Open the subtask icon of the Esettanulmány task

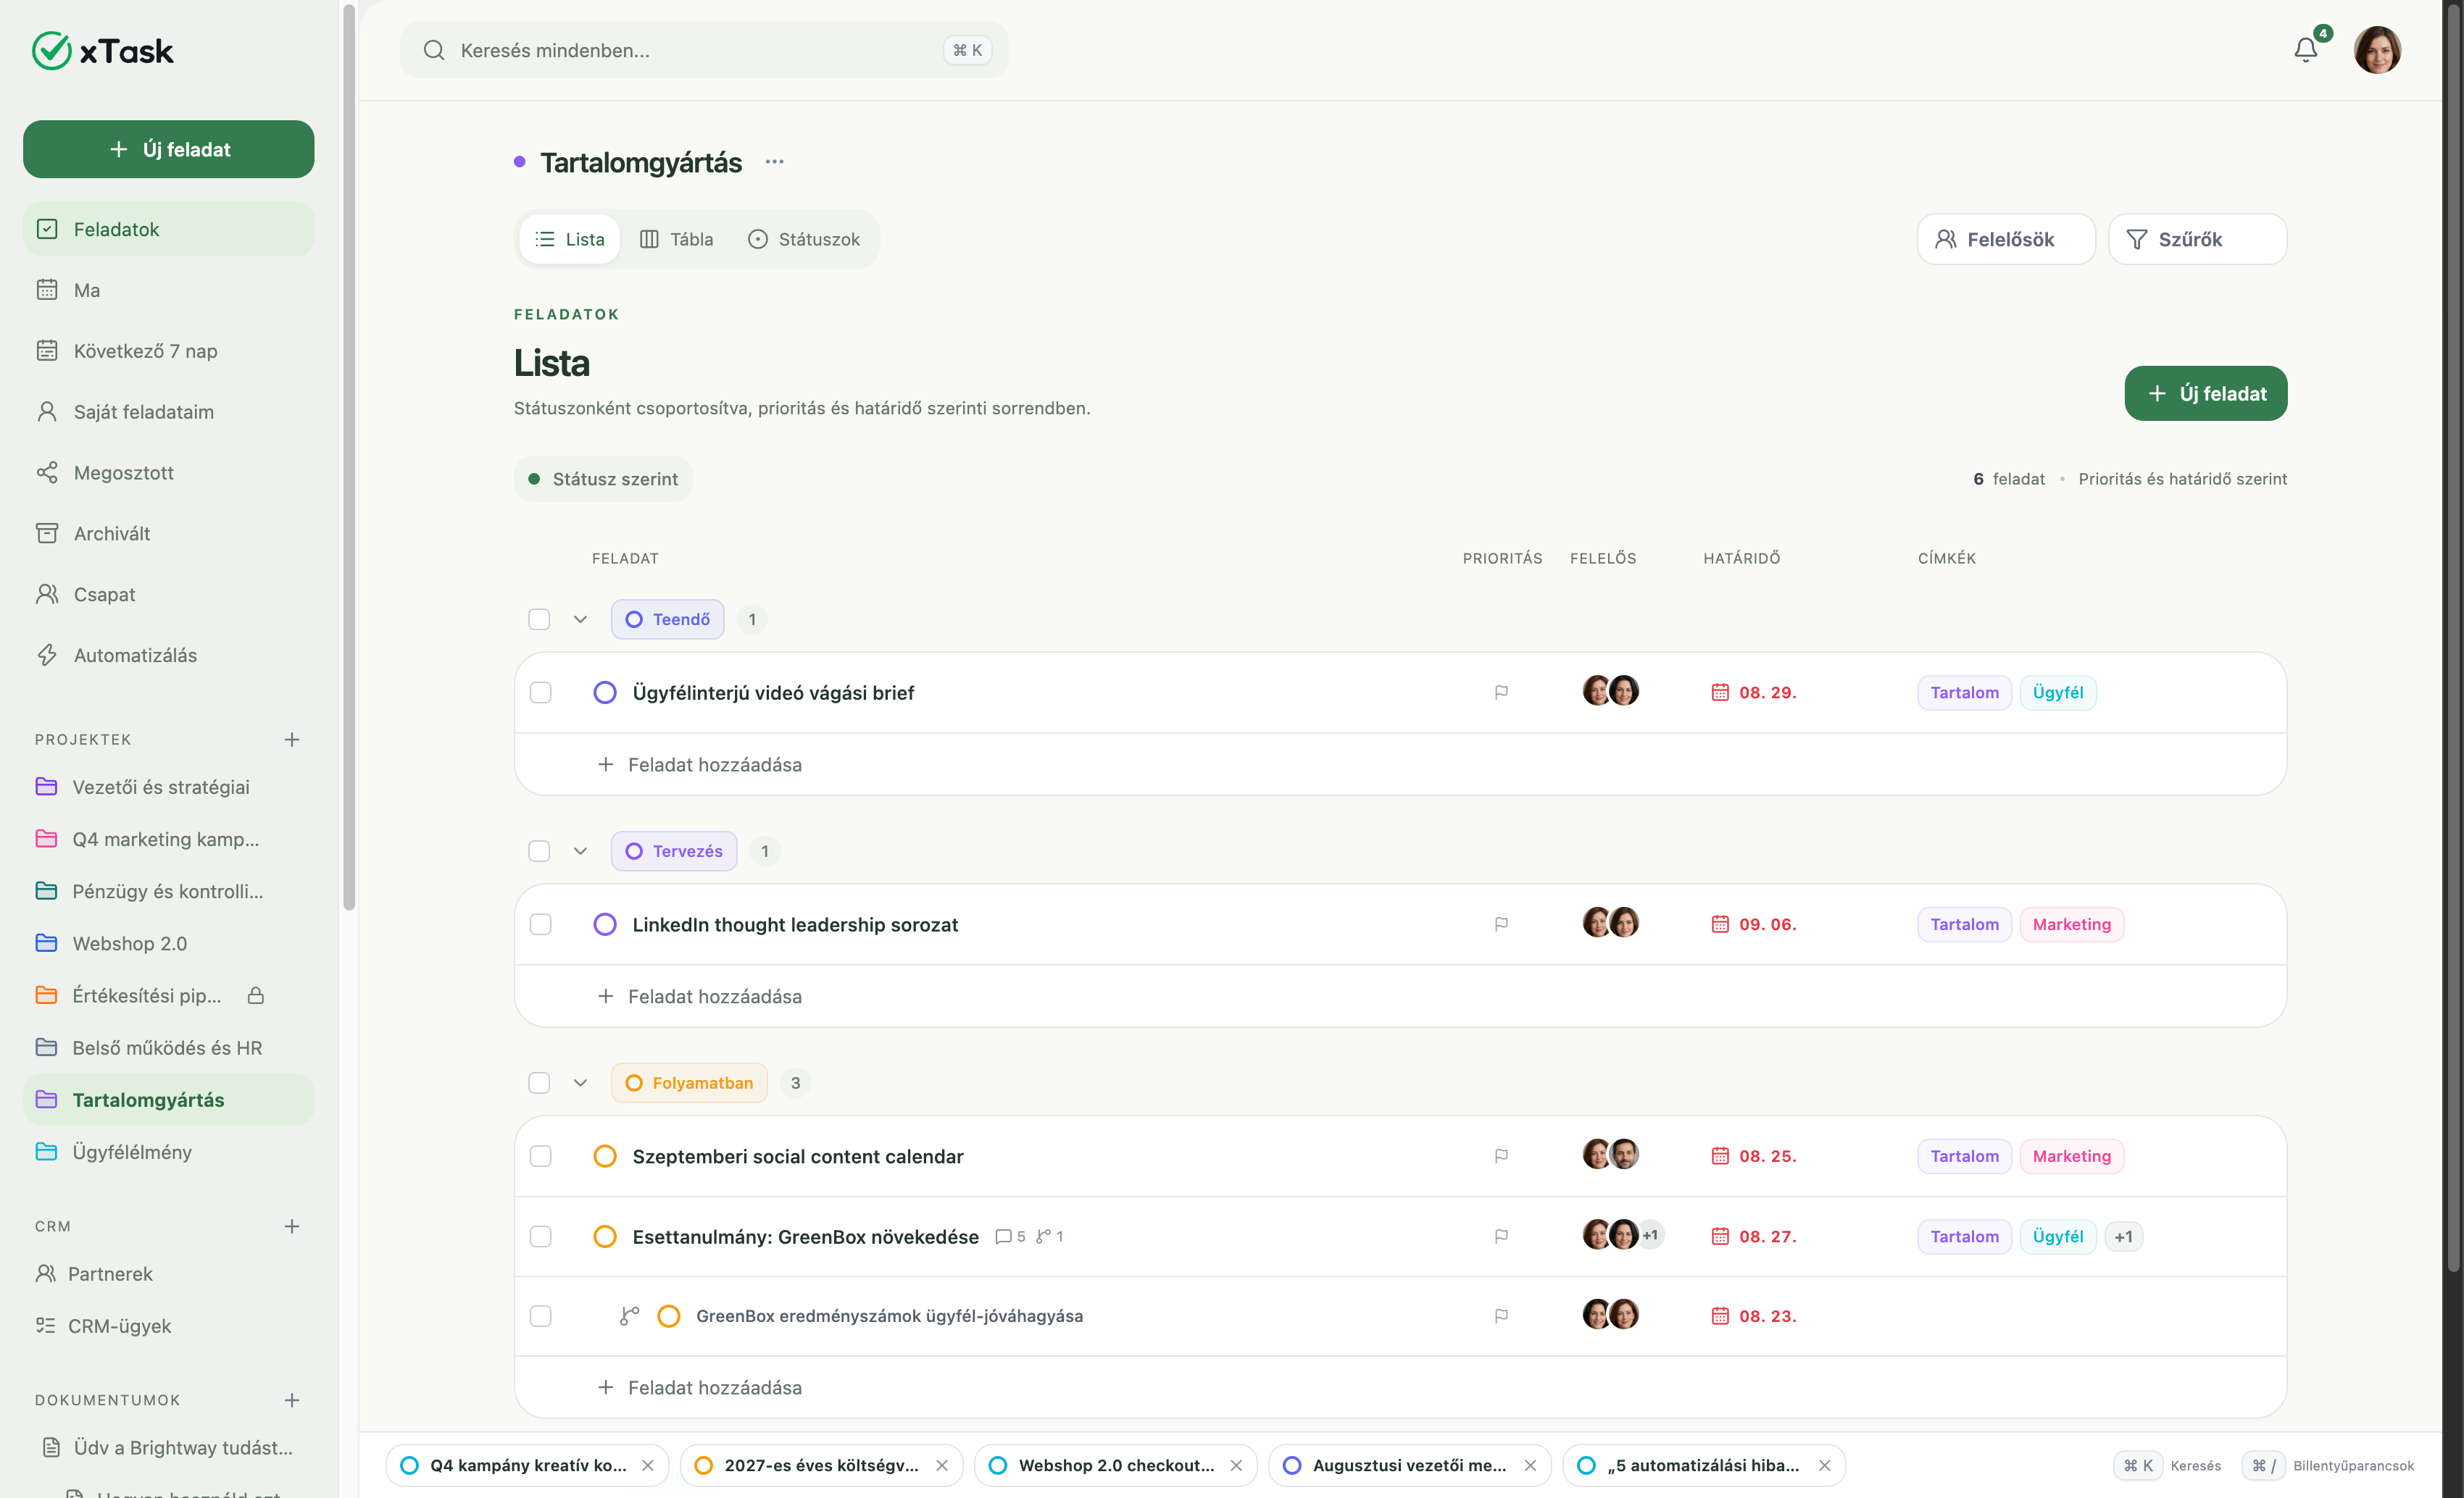pos(1050,1237)
